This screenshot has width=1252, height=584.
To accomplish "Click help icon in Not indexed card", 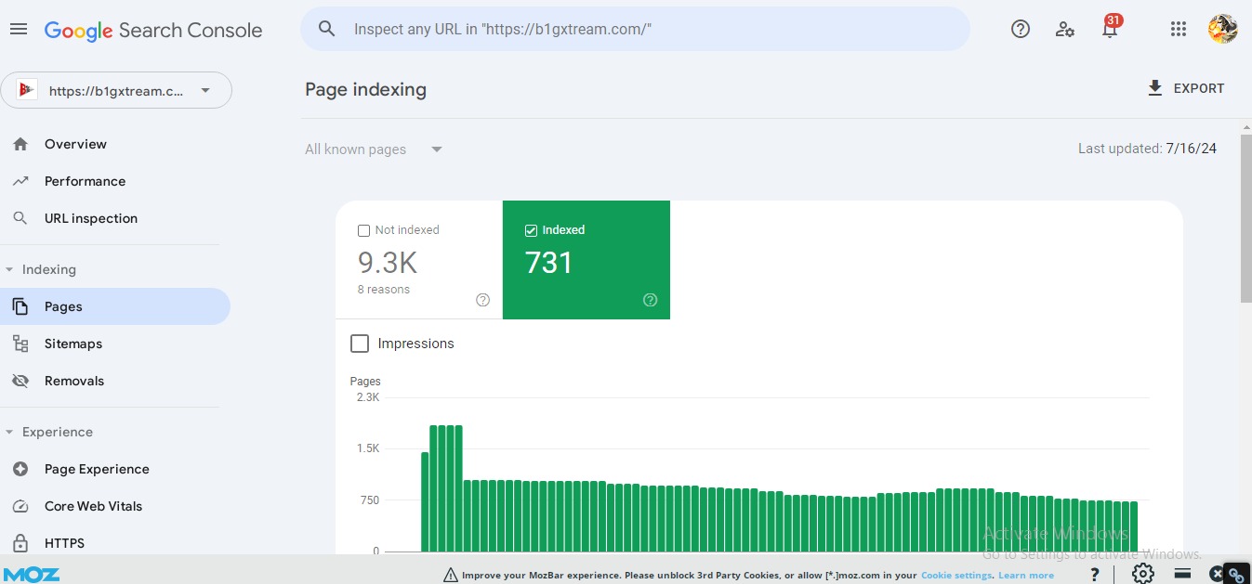I will coord(482,300).
